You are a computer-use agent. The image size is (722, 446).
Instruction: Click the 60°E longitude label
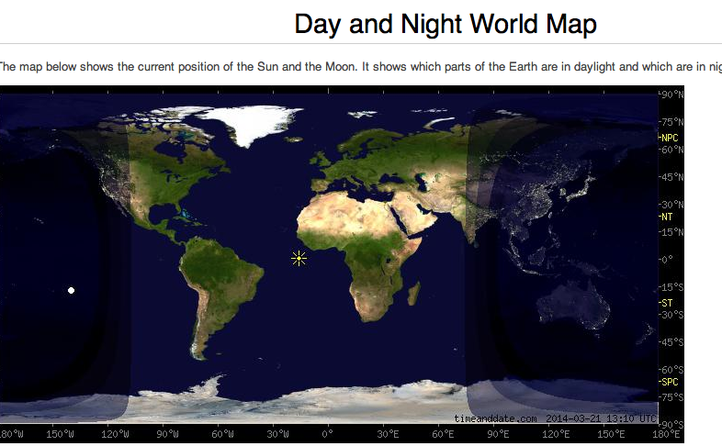pyautogui.click(x=442, y=434)
